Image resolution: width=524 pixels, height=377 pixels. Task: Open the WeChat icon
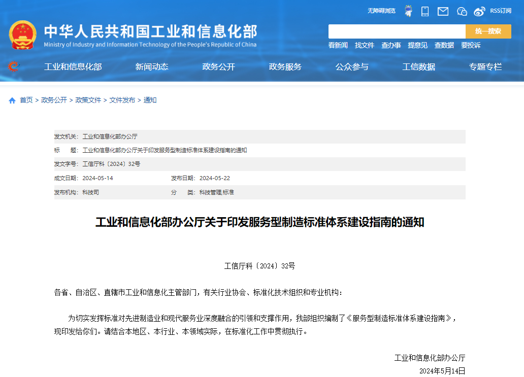(x=462, y=11)
